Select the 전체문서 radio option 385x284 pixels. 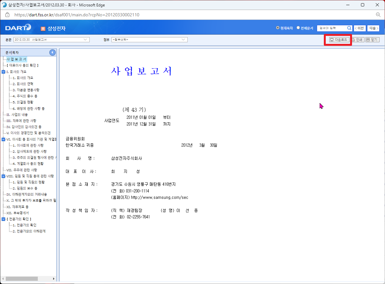(298, 28)
